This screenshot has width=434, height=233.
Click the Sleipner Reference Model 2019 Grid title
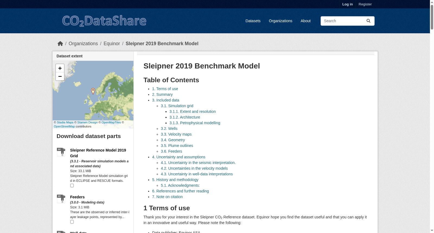point(98,153)
